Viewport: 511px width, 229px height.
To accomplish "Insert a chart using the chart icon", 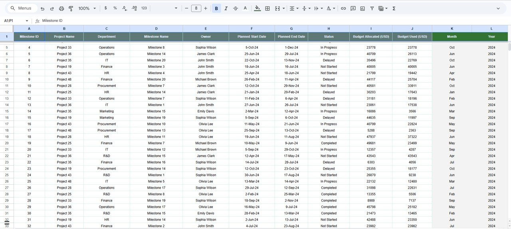I will point(362,8).
